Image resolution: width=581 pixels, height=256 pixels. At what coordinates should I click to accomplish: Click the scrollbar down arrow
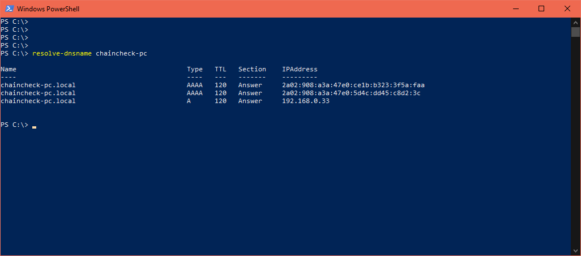click(575, 251)
